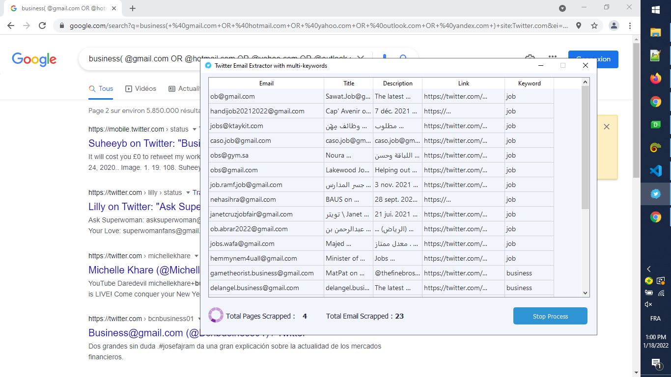The height and width of the screenshot is (377, 671).
Task: Click the Description column header
Action: click(x=398, y=83)
